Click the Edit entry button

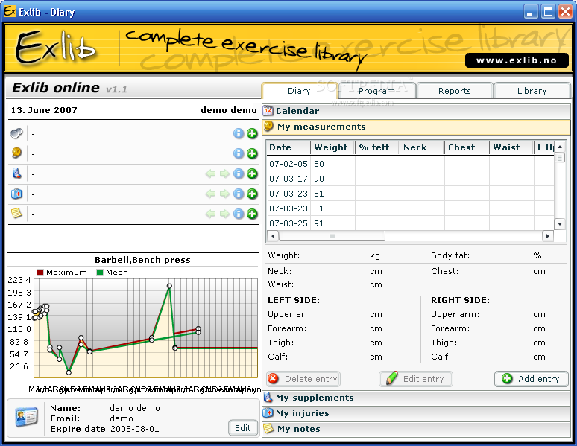click(x=416, y=379)
